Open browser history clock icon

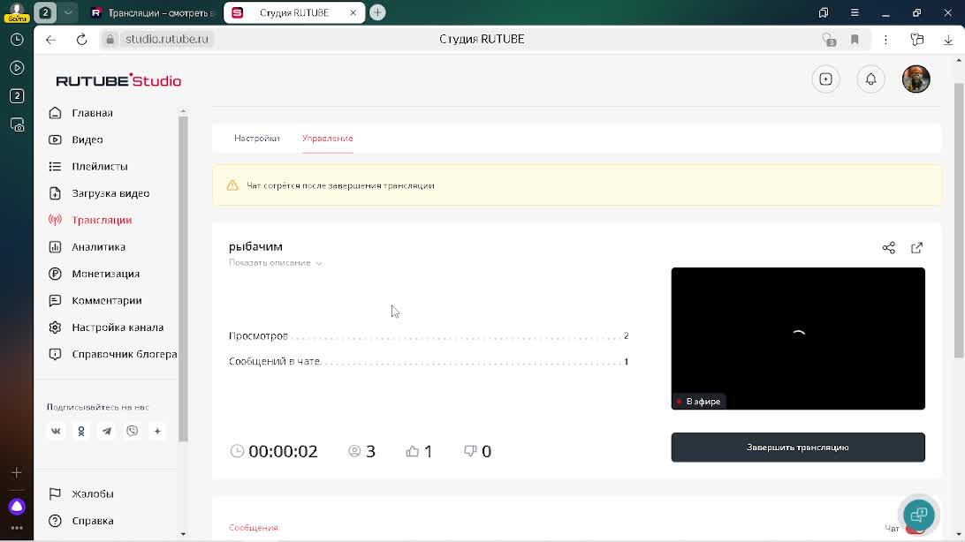click(x=17, y=40)
